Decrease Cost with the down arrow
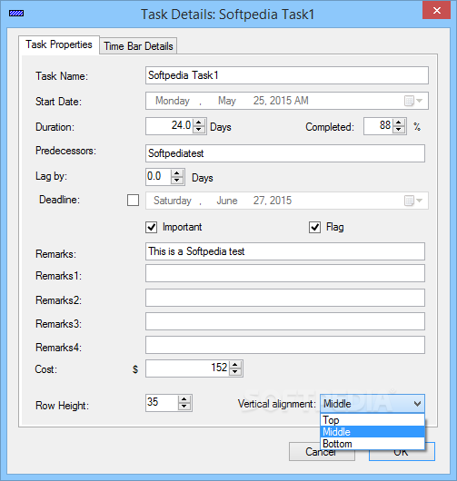 click(235, 372)
